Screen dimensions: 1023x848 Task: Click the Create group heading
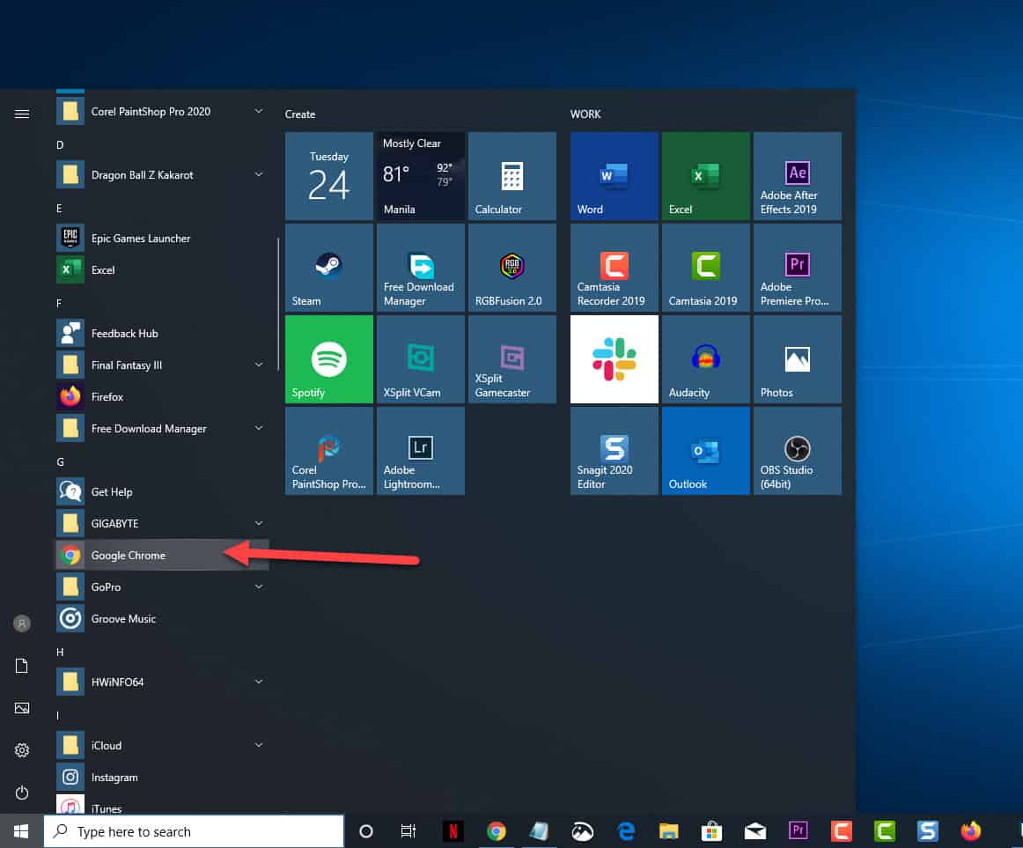(300, 114)
